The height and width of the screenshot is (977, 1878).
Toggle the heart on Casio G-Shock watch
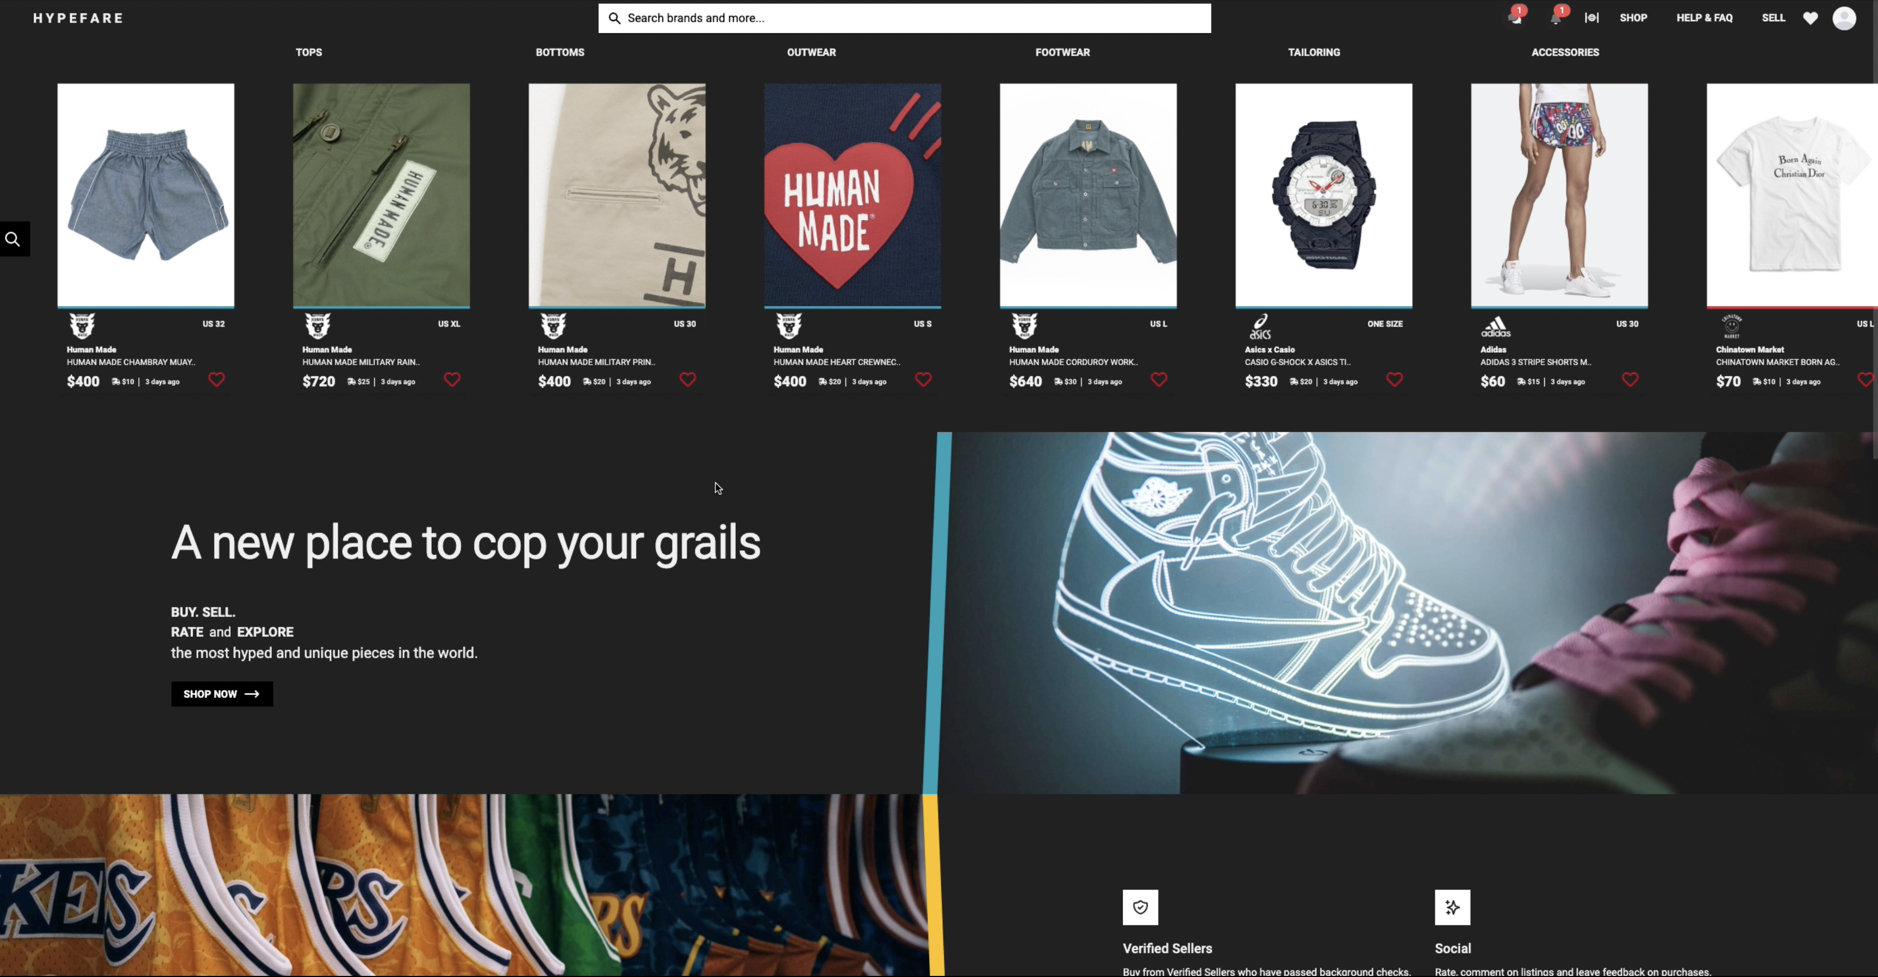point(1394,380)
